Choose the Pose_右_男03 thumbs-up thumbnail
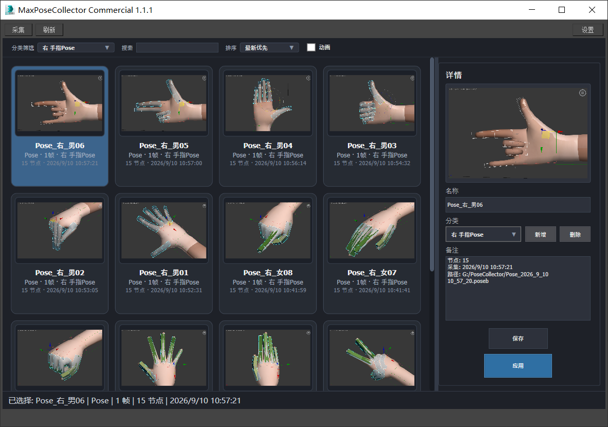Screen dimensions: 608x427 pyautogui.click(x=372, y=102)
